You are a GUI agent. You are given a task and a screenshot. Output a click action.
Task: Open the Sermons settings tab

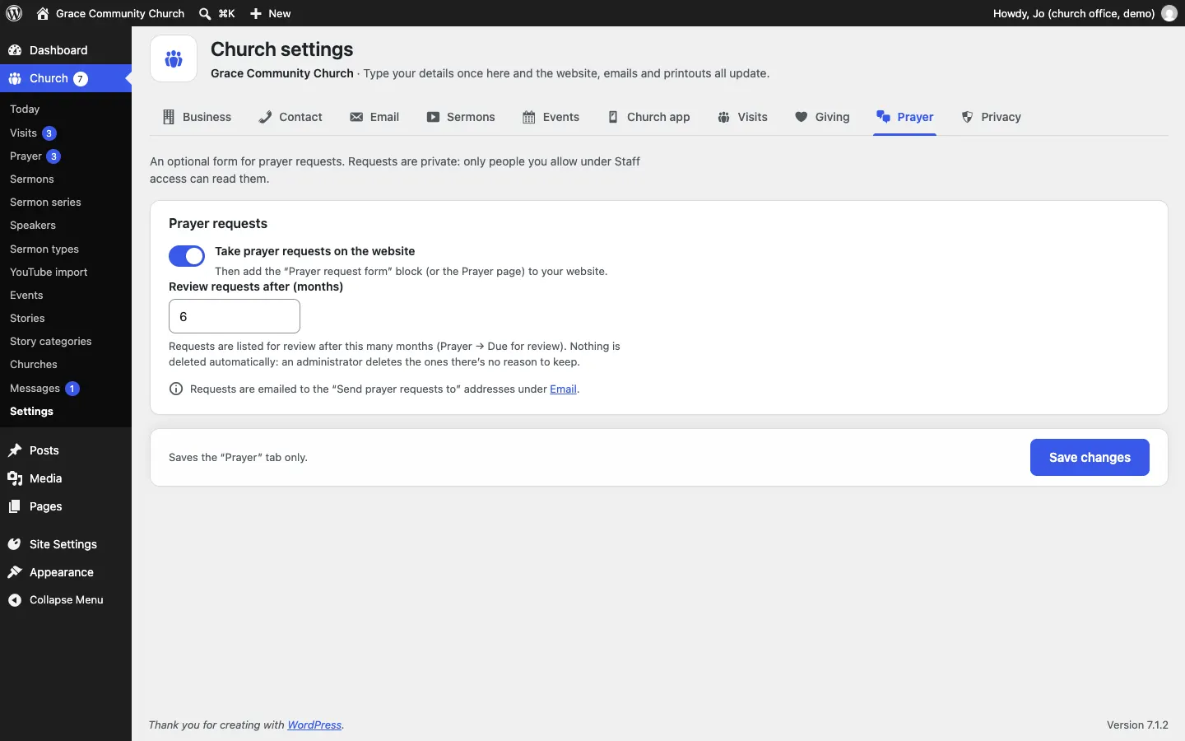coord(461,117)
